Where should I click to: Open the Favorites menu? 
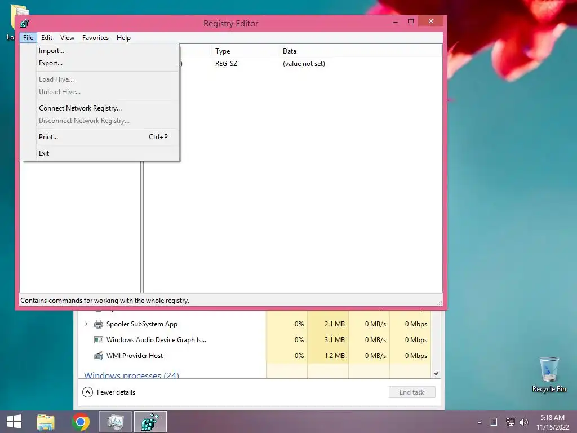point(96,38)
